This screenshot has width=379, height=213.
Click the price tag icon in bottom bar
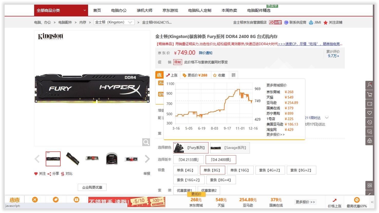click(56, 200)
